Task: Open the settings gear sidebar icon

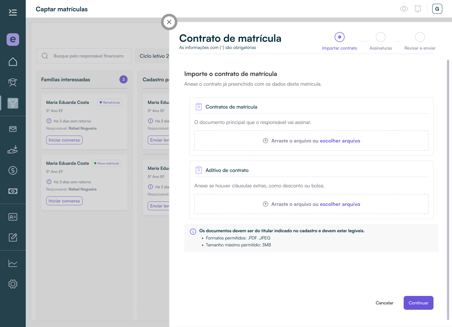Action: (x=13, y=284)
